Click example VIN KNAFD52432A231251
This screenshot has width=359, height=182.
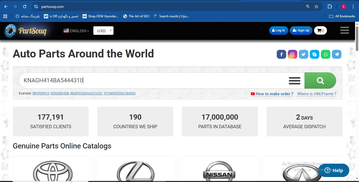86,93
